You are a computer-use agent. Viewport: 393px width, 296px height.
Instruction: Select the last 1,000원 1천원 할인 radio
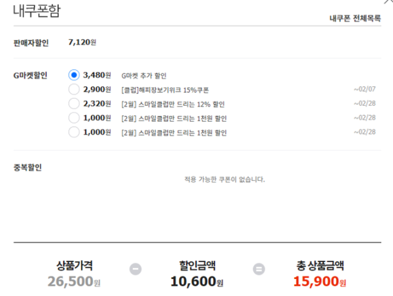74,132
